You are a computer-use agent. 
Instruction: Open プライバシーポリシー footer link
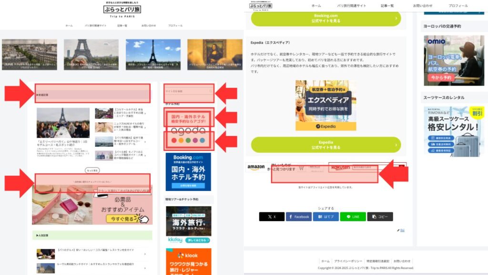point(347,261)
